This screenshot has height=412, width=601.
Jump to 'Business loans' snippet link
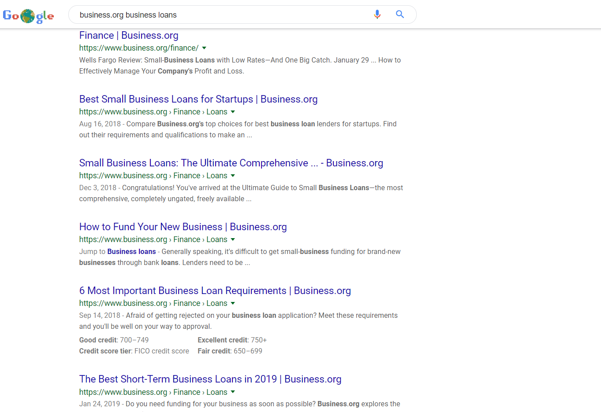pyautogui.click(x=131, y=251)
